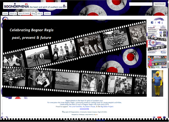
Task: Go to News & Events
Action: click(24, 13)
